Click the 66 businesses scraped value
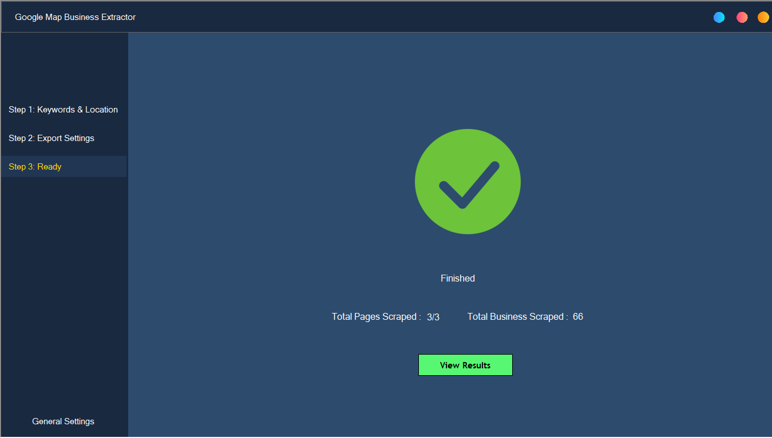Screen dimensions: 772x438 click(x=578, y=316)
